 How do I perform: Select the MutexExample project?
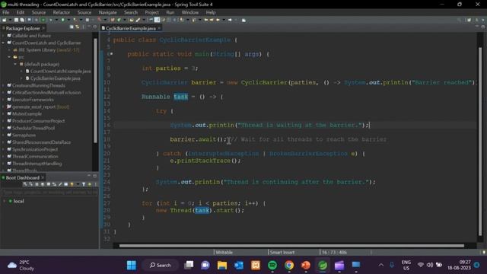[x=24, y=114]
